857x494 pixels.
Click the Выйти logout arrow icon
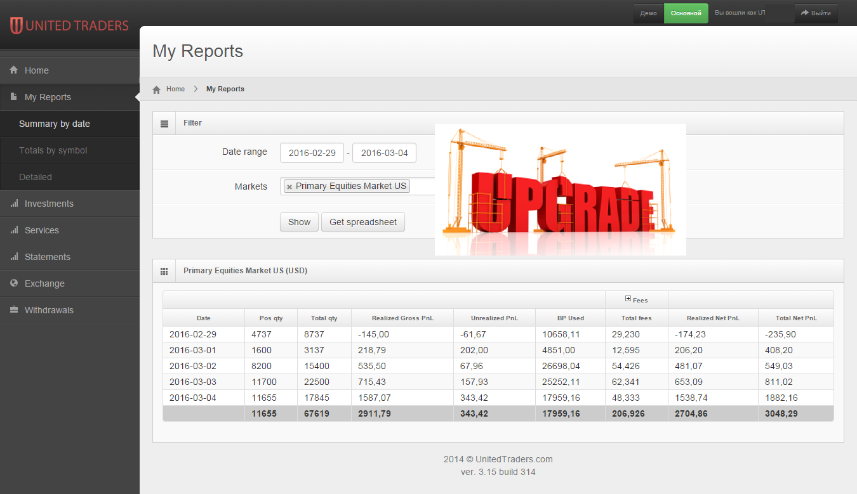[804, 13]
